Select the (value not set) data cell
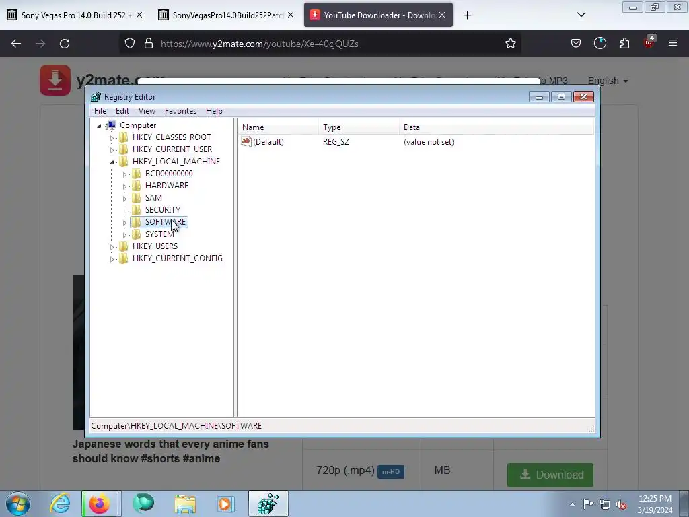Image resolution: width=689 pixels, height=517 pixels. pyautogui.click(x=429, y=142)
